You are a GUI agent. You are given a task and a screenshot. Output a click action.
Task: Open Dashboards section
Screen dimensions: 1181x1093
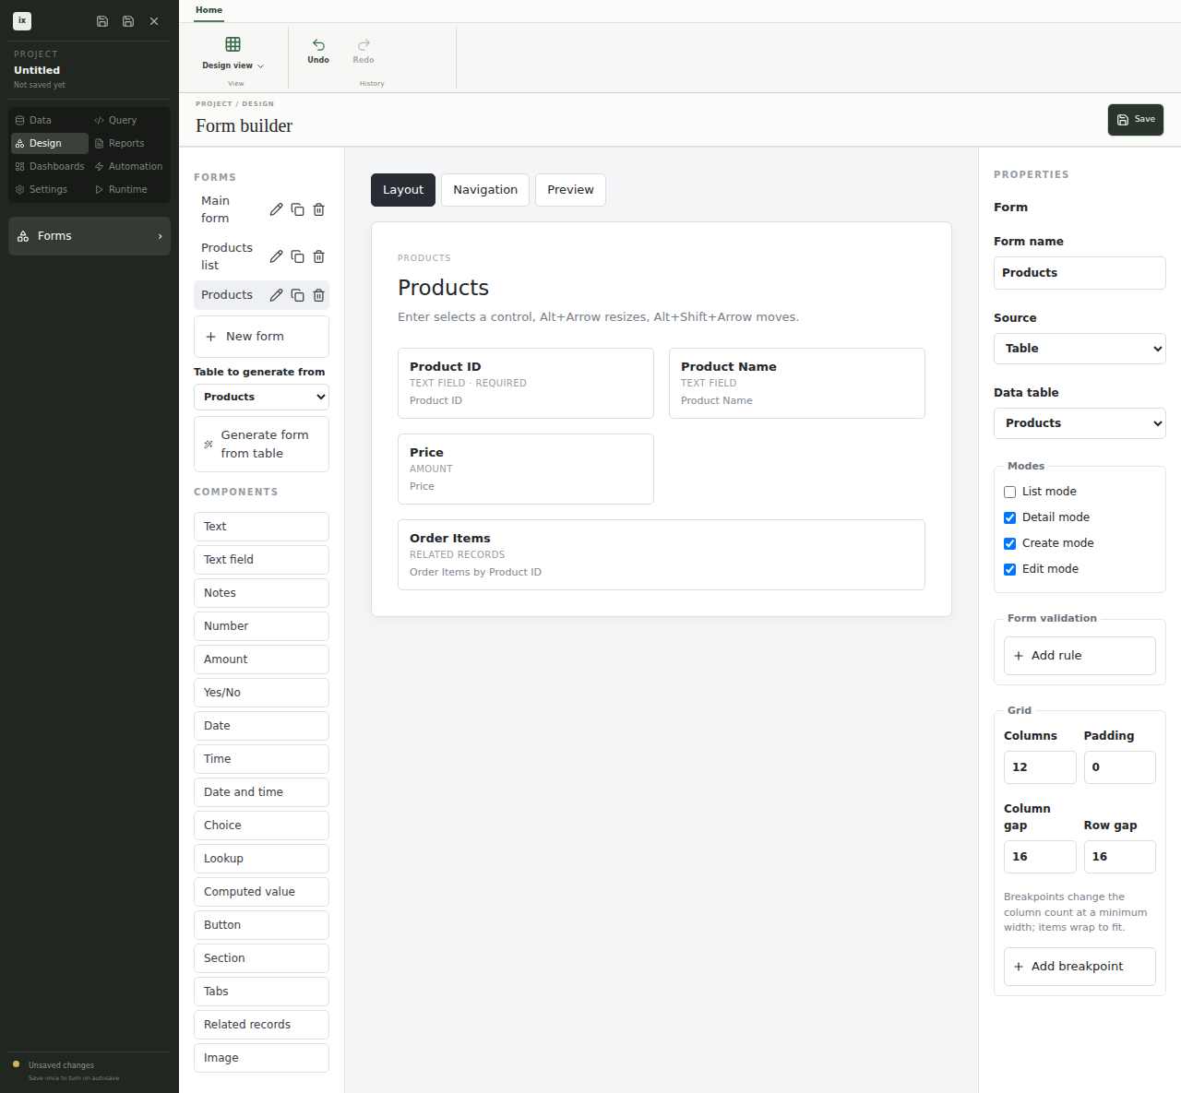50,166
